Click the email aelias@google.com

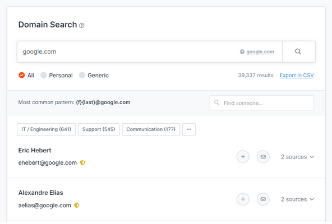point(45,205)
